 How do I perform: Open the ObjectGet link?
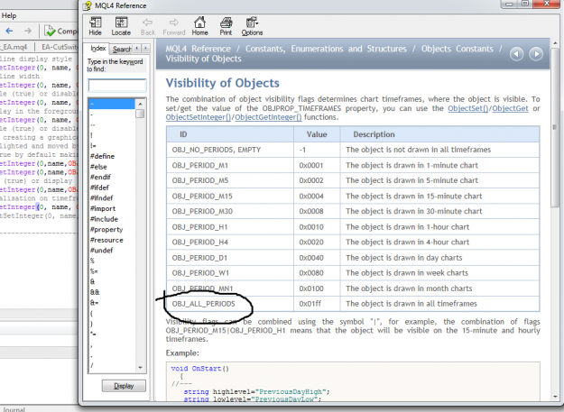510,108
